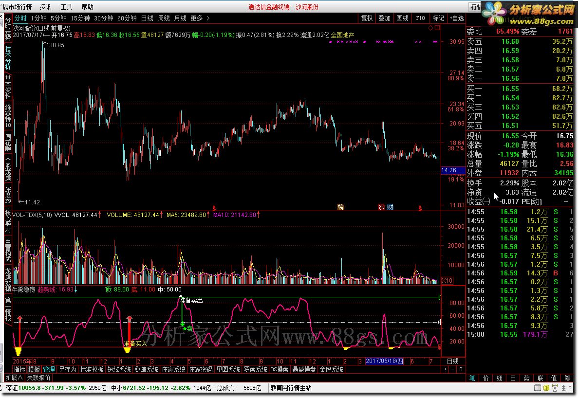
Task: Select the 细 detail tab
Action: (x=500, y=378)
